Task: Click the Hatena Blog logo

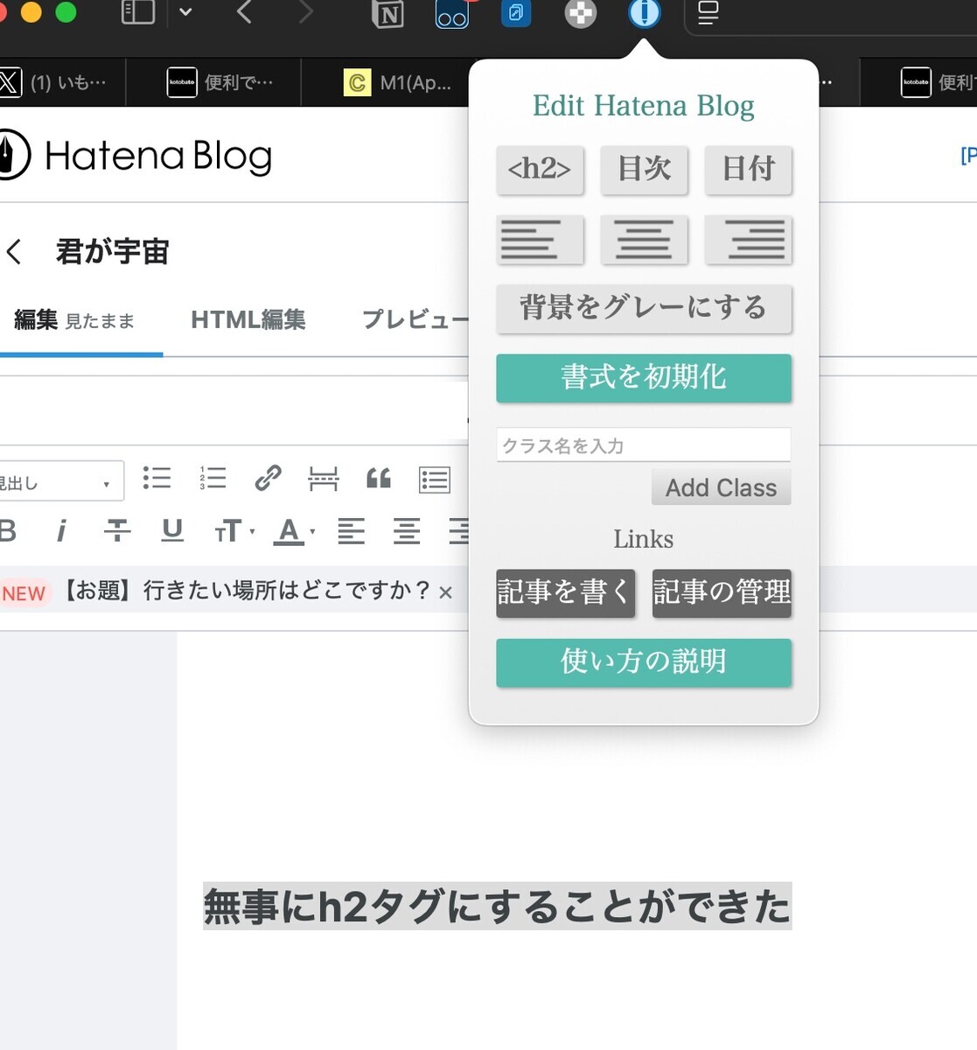Action: [x=136, y=156]
